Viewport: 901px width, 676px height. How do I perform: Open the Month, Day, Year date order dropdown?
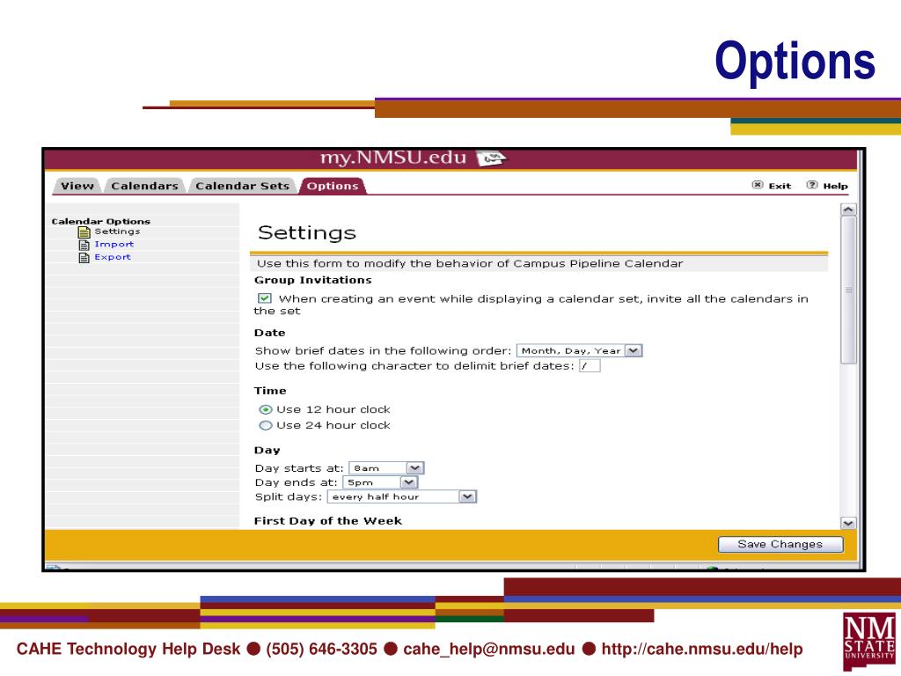pyautogui.click(x=579, y=350)
